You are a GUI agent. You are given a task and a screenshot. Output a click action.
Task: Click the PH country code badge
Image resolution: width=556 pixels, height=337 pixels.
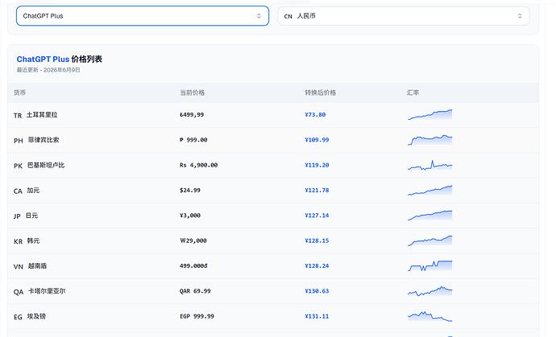click(x=19, y=141)
